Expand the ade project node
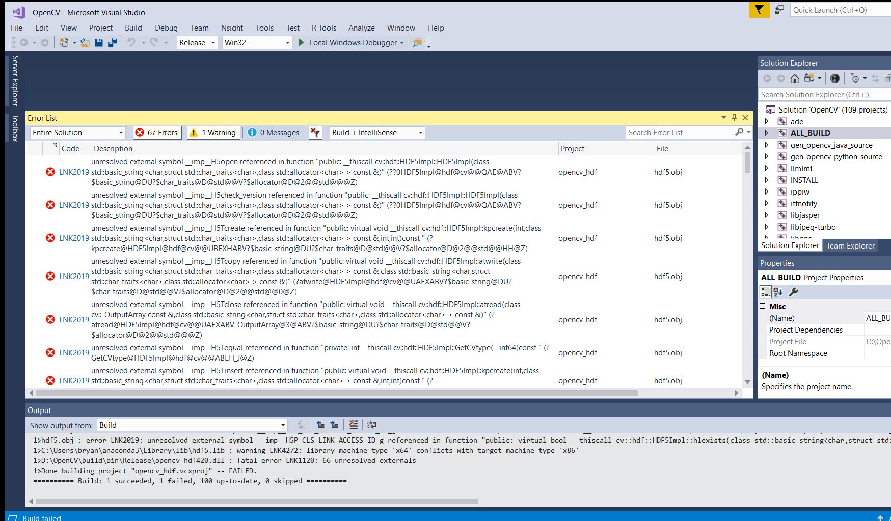This screenshot has height=521, width=891. pos(766,122)
